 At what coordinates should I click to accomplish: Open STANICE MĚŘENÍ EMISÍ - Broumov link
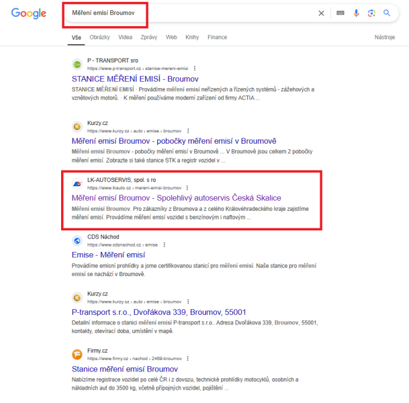135,79
